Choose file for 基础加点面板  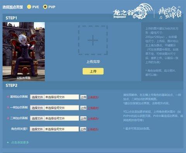(37, 97)
